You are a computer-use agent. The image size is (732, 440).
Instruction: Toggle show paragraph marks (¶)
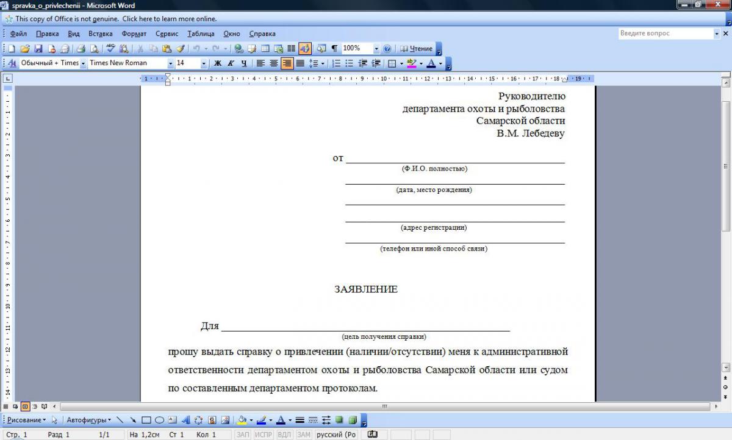click(x=334, y=49)
